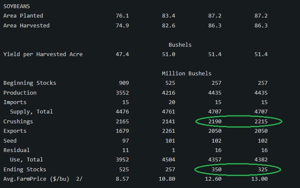Viewport: 300px width, 188px height.
Task: Select the circled Ending Stocks value 350
Action: [x=217, y=170]
